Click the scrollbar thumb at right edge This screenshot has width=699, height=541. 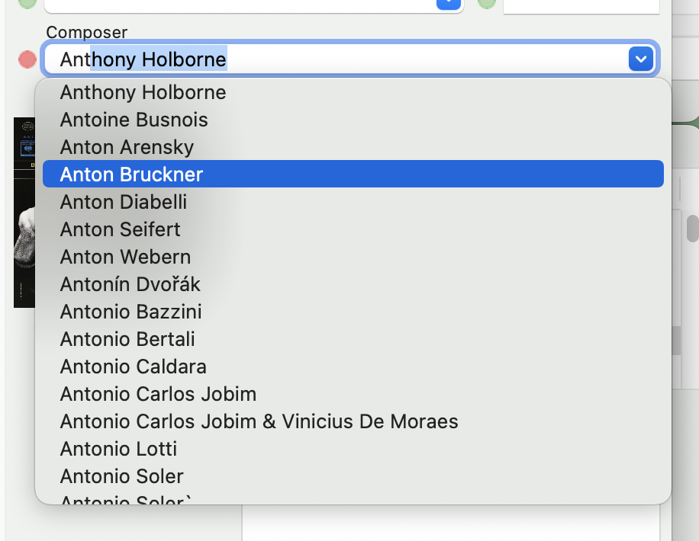(692, 228)
